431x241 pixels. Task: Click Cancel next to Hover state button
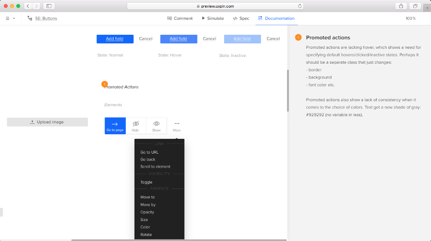210,39
